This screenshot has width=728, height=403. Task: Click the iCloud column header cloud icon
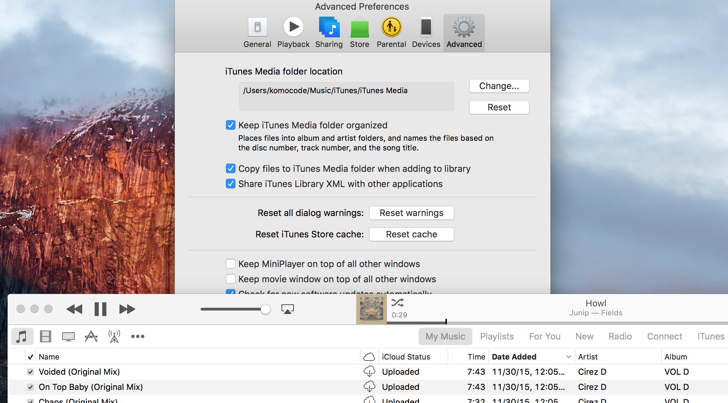coord(369,357)
